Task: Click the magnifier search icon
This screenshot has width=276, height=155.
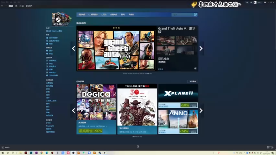Action: [x=196, y=14]
